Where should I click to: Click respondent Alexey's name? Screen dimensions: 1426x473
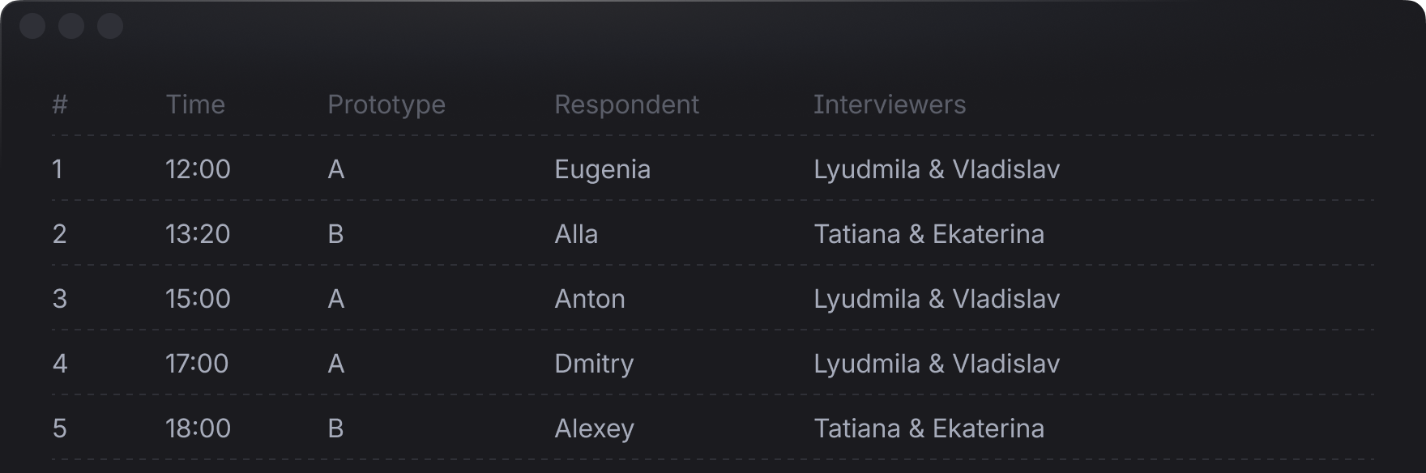coord(594,428)
